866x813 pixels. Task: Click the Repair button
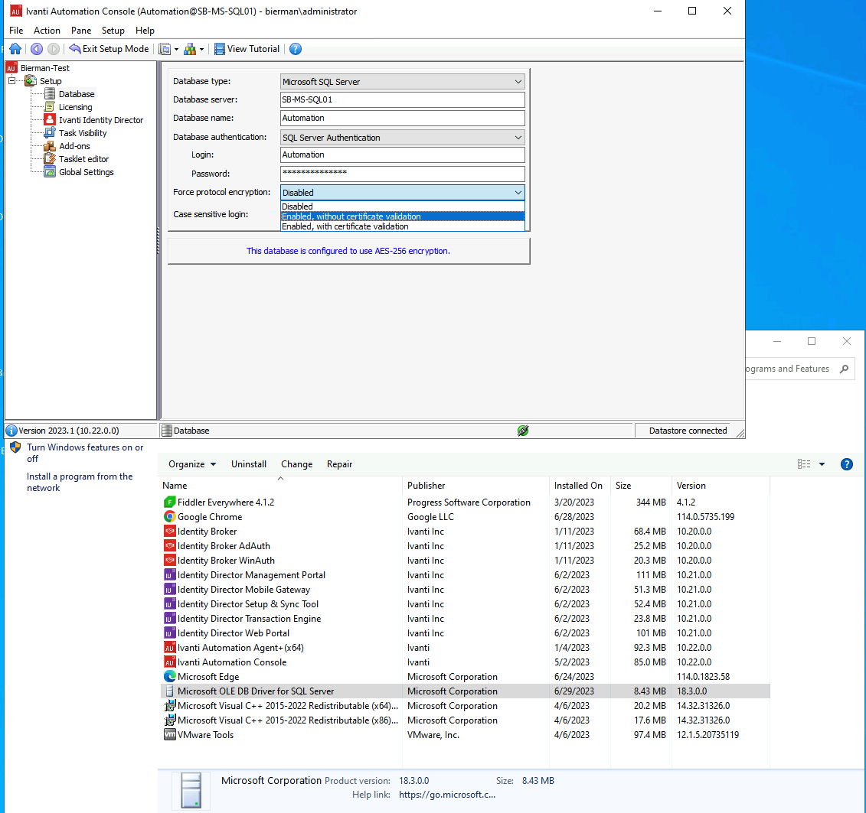click(x=339, y=464)
